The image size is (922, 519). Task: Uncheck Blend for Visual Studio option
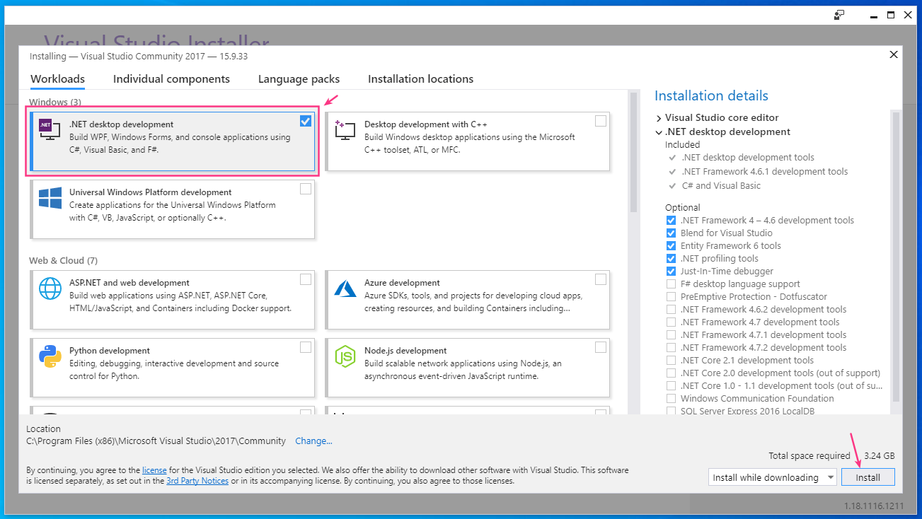[671, 233]
